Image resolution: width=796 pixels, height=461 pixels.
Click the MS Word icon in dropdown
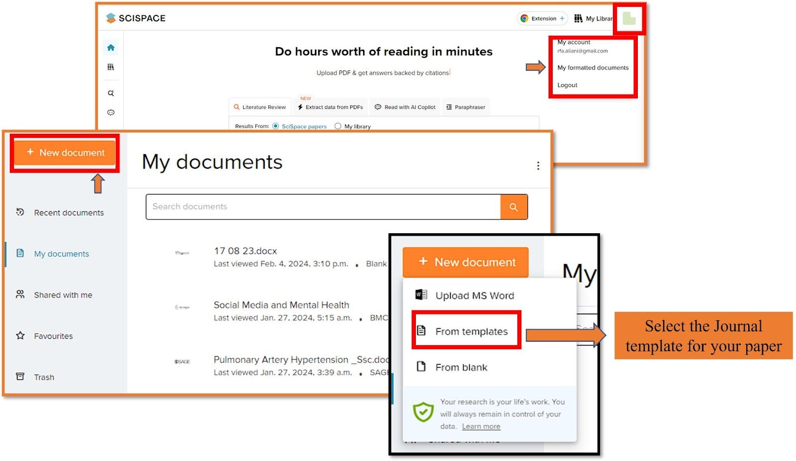(421, 295)
